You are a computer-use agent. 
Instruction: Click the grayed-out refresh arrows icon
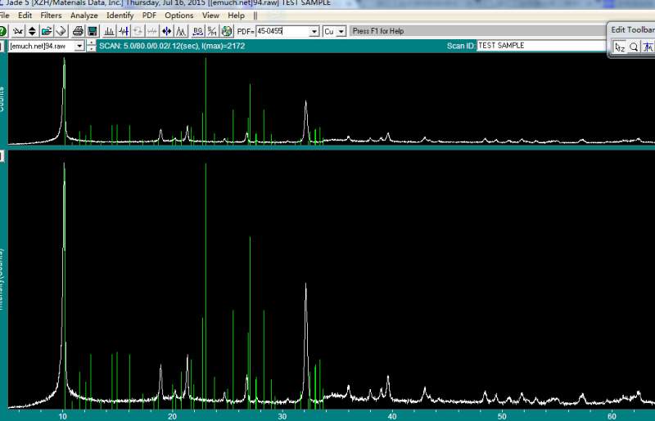click(x=138, y=31)
